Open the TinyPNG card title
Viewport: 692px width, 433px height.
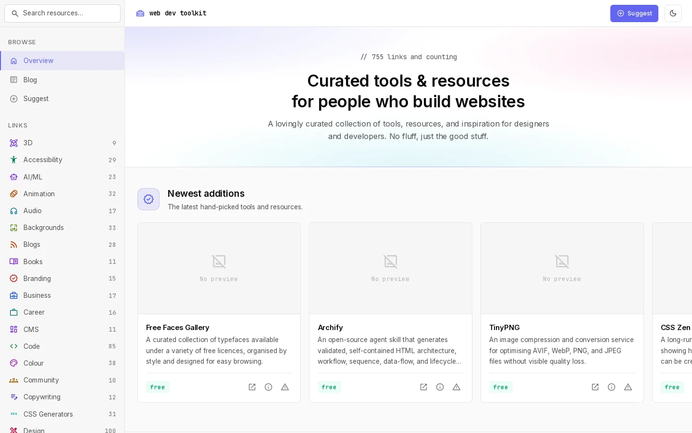coord(505,328)
